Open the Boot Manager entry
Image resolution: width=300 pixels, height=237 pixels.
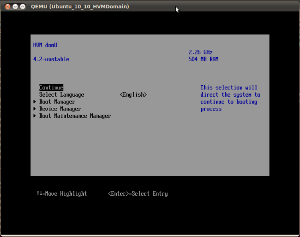[57, 102]
